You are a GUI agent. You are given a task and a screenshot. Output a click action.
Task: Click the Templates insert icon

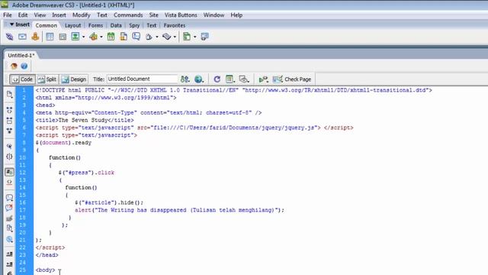pyautogui.click(x=186, y=37)
